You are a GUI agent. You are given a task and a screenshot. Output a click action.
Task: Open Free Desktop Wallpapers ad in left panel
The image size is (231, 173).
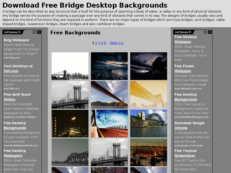click(15, 153)
